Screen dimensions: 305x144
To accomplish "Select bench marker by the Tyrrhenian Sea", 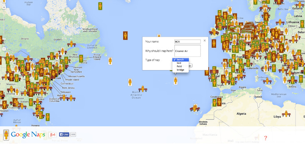I will pyautogui.click(x=267, y=81).
